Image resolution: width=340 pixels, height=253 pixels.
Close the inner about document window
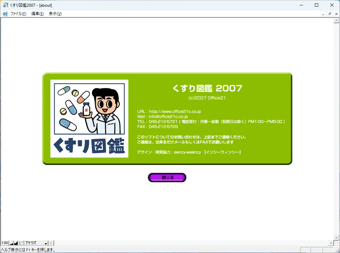tap(336, 14)
